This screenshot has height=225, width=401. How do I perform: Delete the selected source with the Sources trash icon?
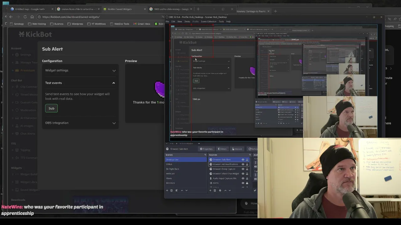pos(215,190)
